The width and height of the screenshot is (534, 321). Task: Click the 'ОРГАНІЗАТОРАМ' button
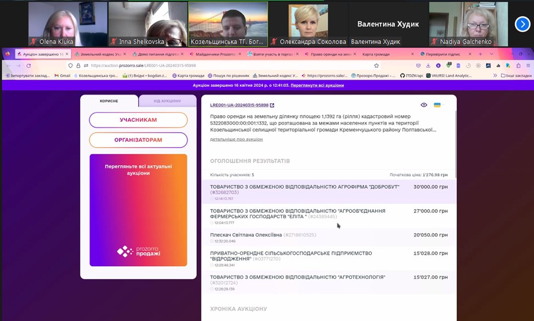138,140
